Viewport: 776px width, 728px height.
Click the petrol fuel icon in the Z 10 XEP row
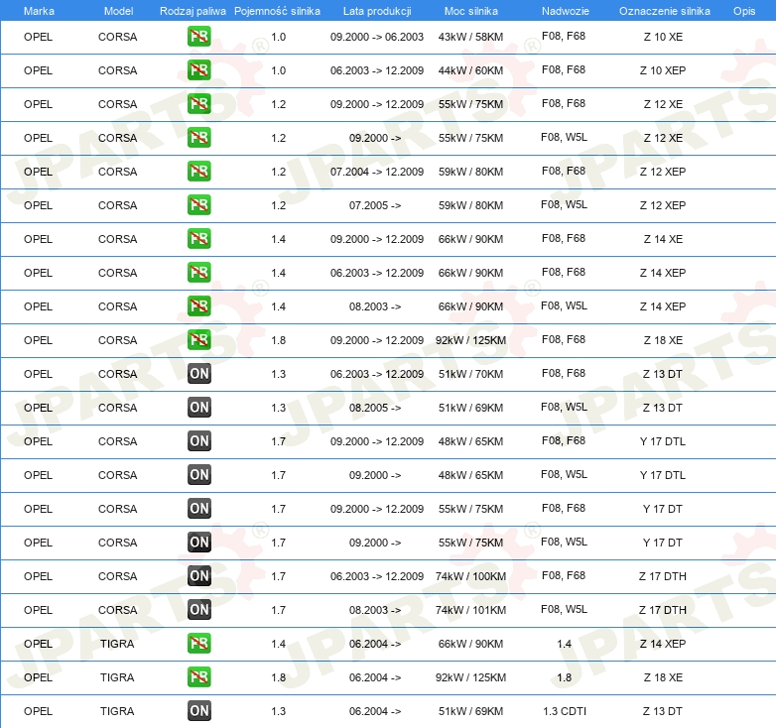pos(198,70)
